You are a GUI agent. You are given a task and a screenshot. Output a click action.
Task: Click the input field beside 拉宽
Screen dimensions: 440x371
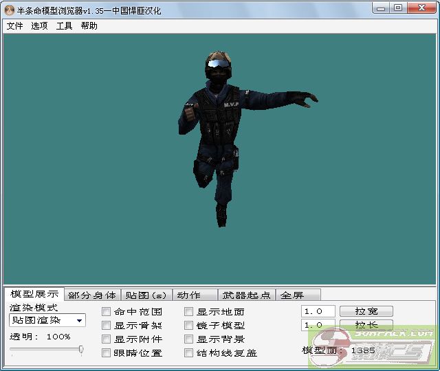(318, 311)
